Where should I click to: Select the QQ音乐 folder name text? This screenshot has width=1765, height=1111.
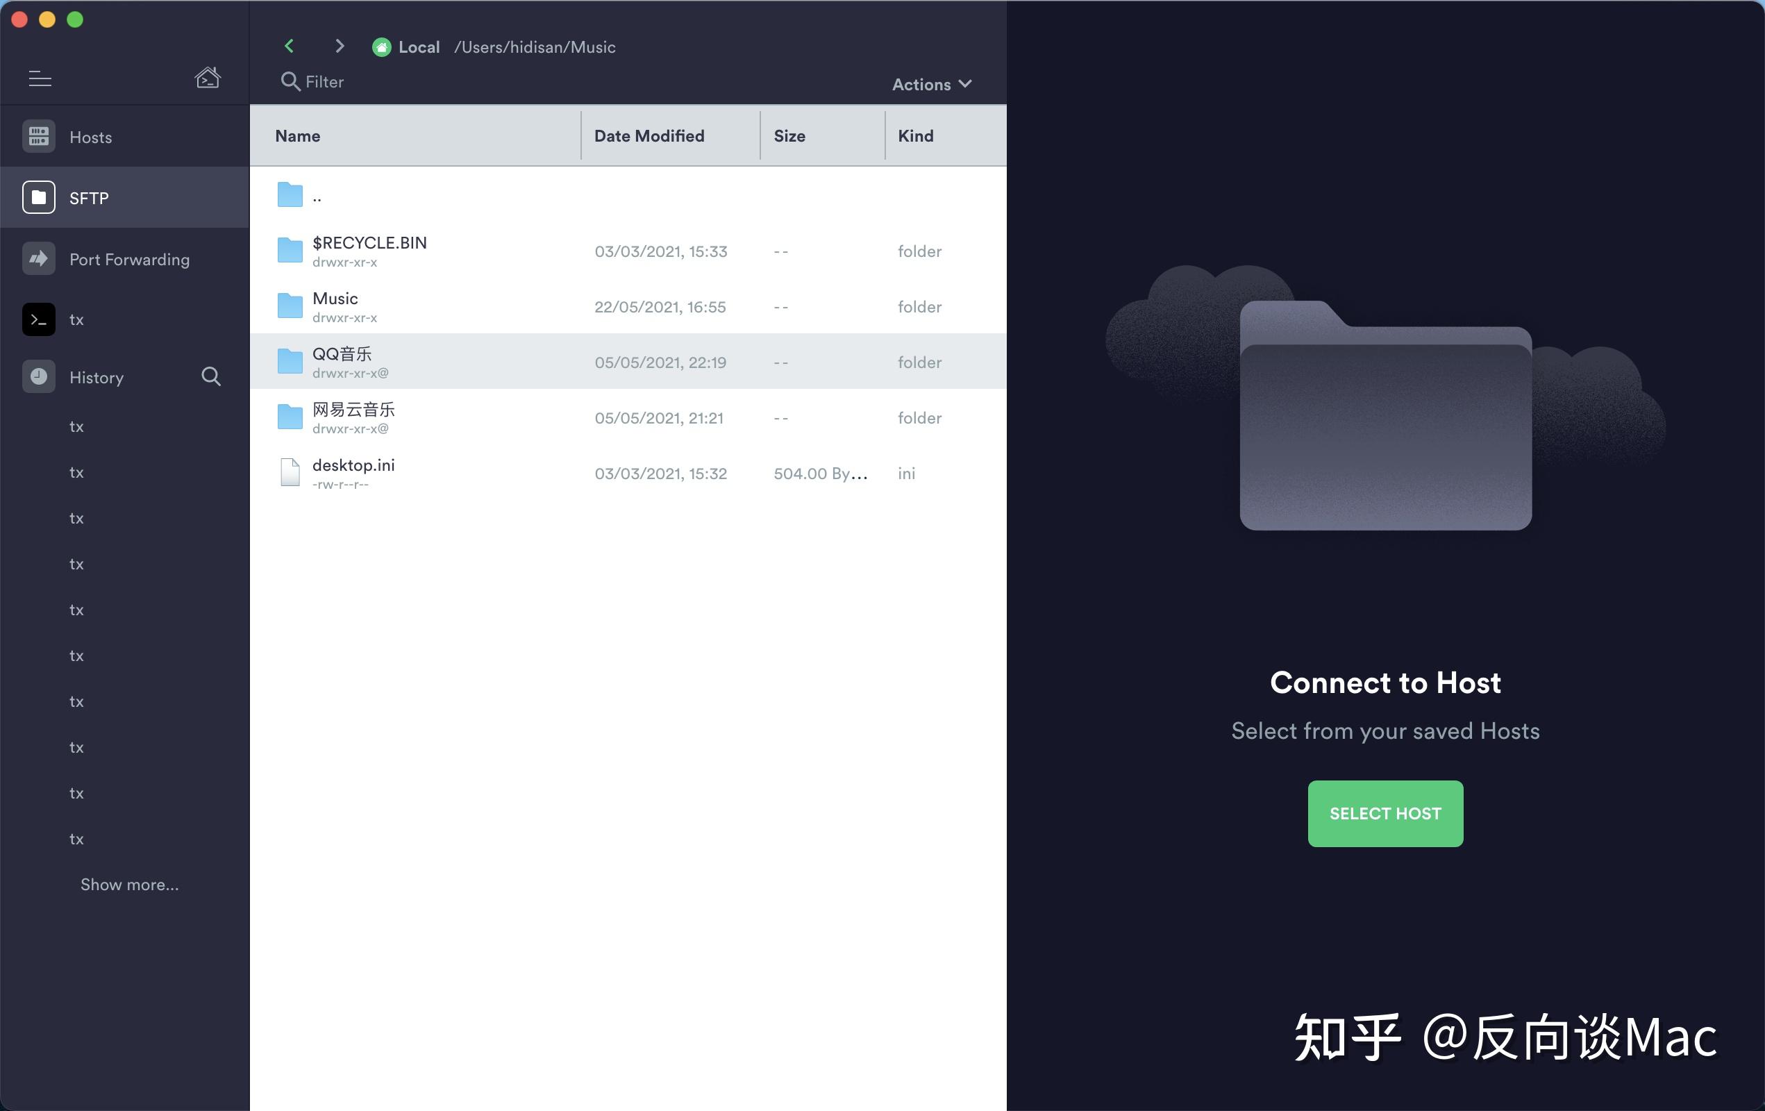(342, 354)
